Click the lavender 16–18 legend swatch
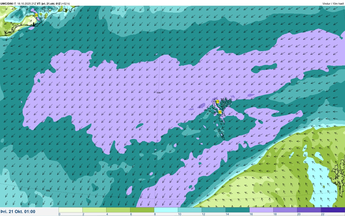Viewport: 345px width, 216px height. point(261,210)
